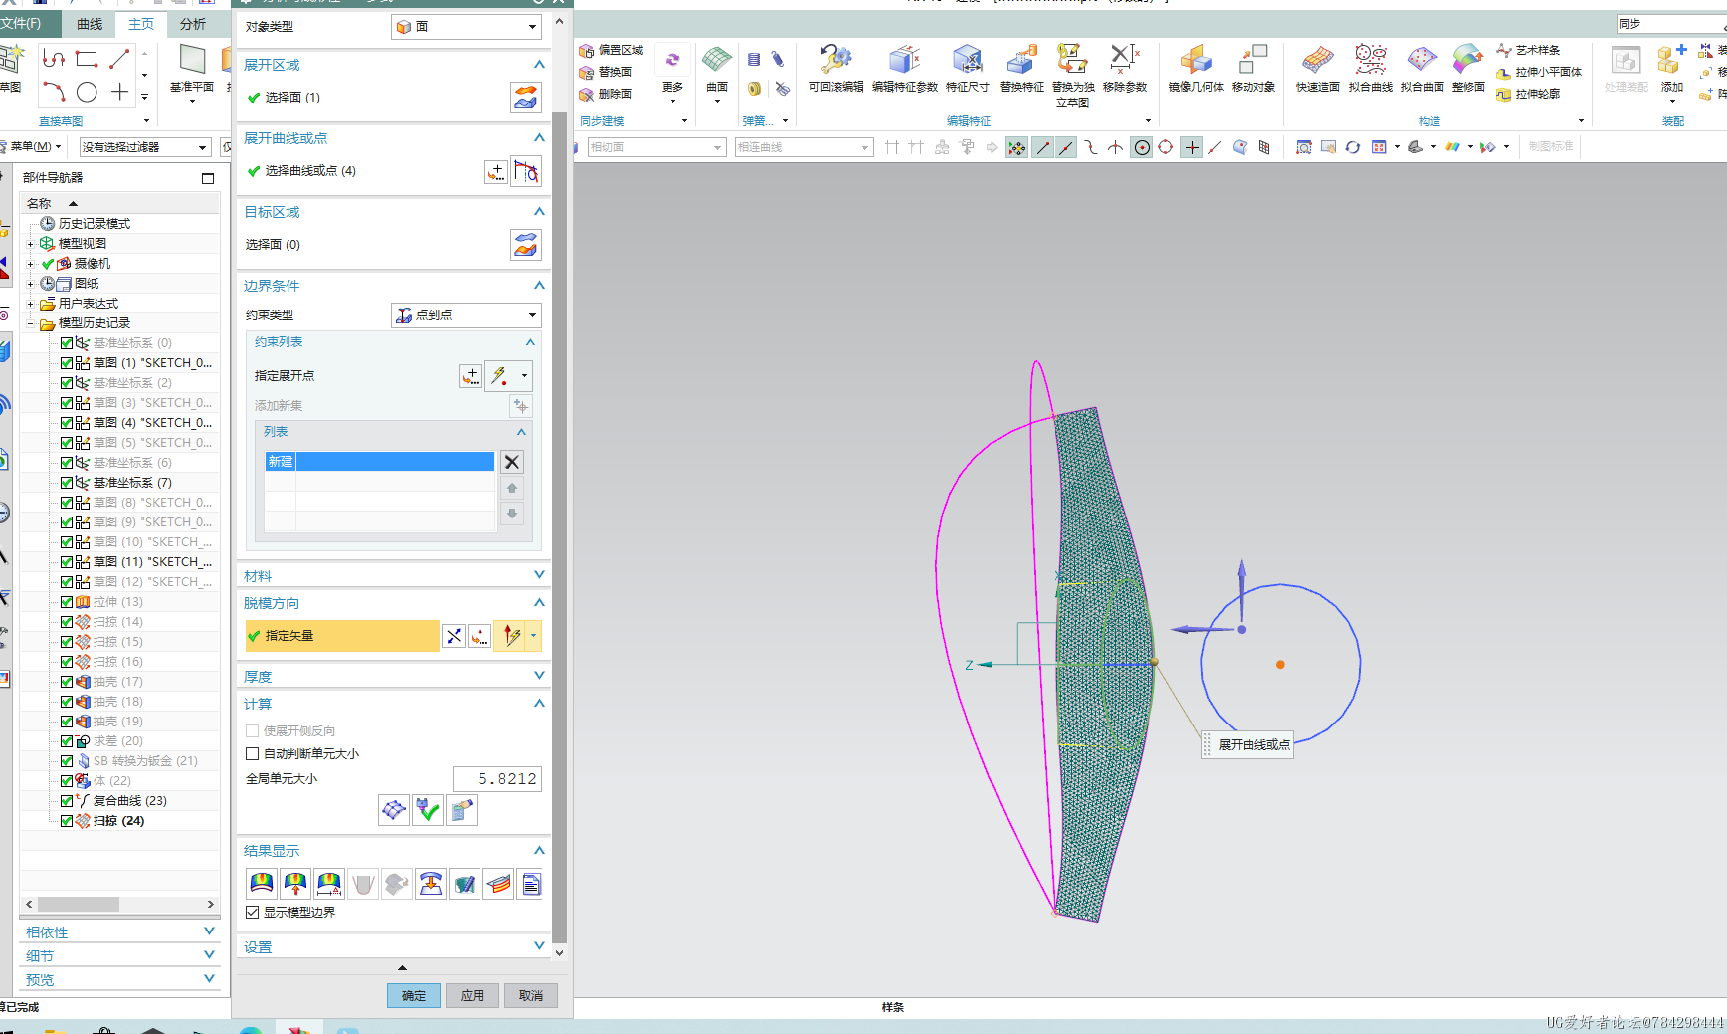Toggle checkbox of 草图 (1) SKETCH_0
Image resolution: width=1727 pixels, height=1034 pixels.
pos(67,363)
